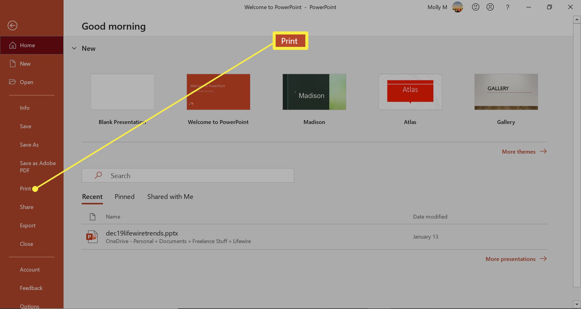The height and width of the screenshot is (309, 581).
Task: Open Share in the sidebar
Action: (27, 207)
